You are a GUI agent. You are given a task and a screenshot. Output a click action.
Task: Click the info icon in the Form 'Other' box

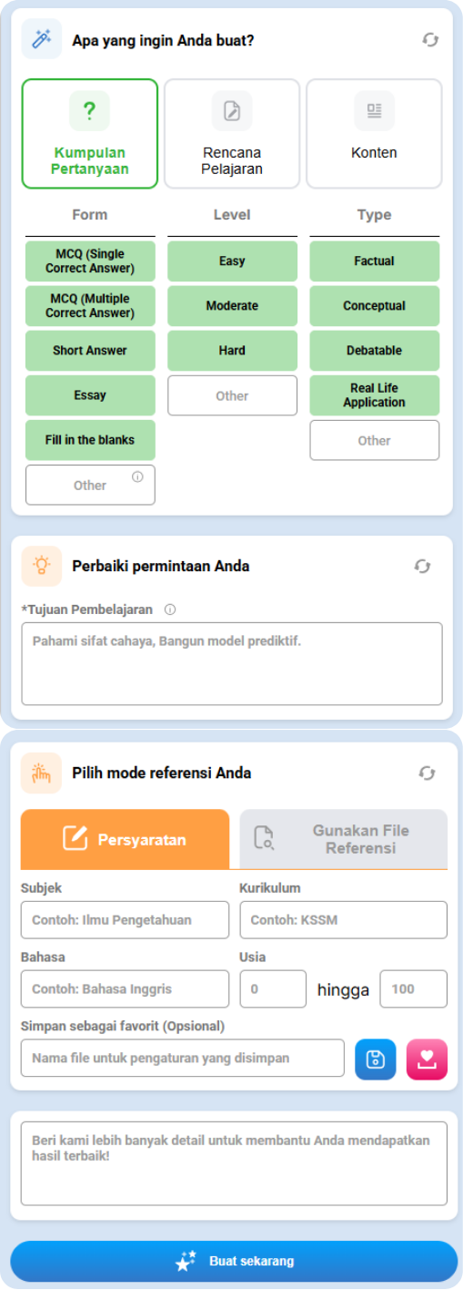tap(137, 476)
